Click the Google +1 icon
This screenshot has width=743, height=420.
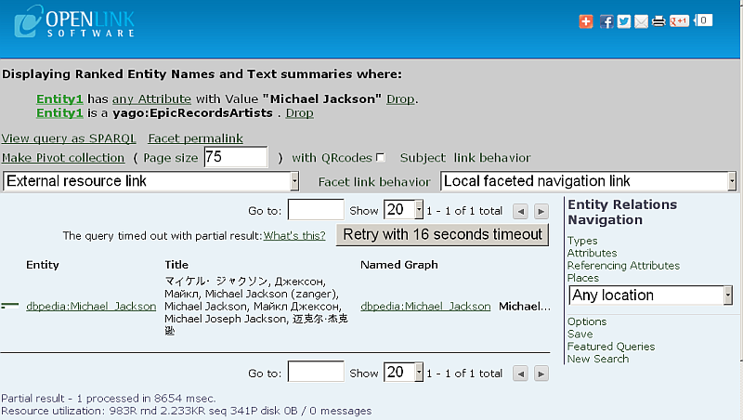click(x=679, y=20)
